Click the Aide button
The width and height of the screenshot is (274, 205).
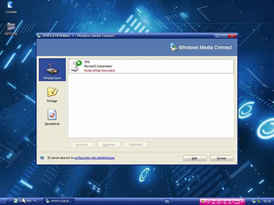click(195, 158)
